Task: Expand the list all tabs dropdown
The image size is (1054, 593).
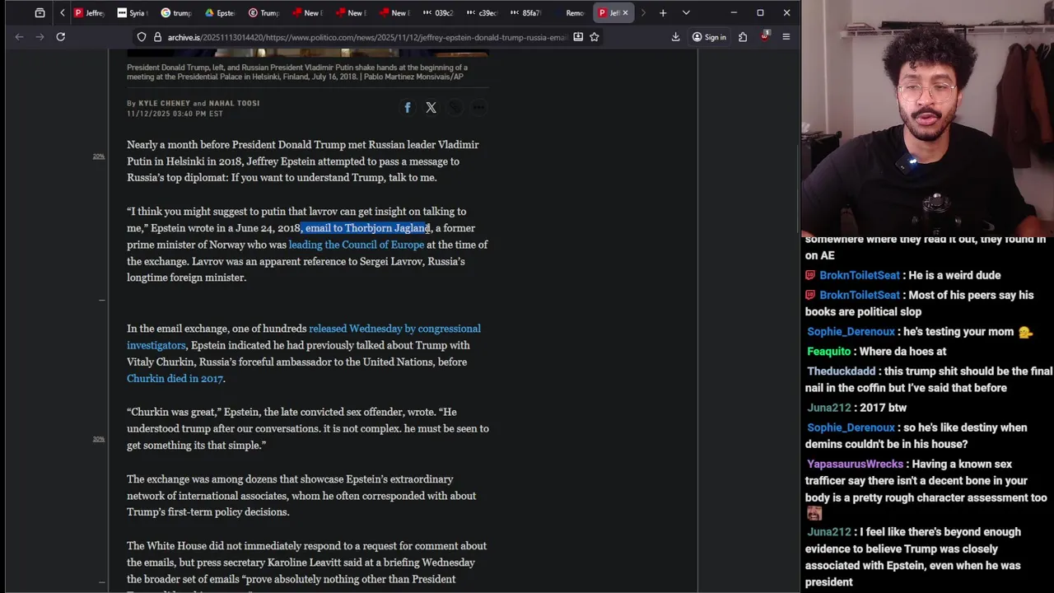Action: point(686,12)
